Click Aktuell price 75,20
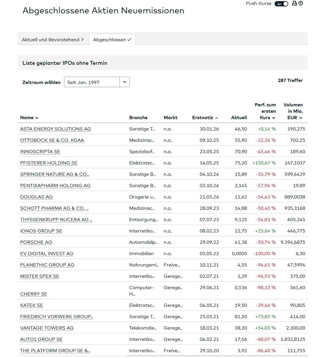The width and height of the screenshot is (334, 358). [x=241, y=163]
